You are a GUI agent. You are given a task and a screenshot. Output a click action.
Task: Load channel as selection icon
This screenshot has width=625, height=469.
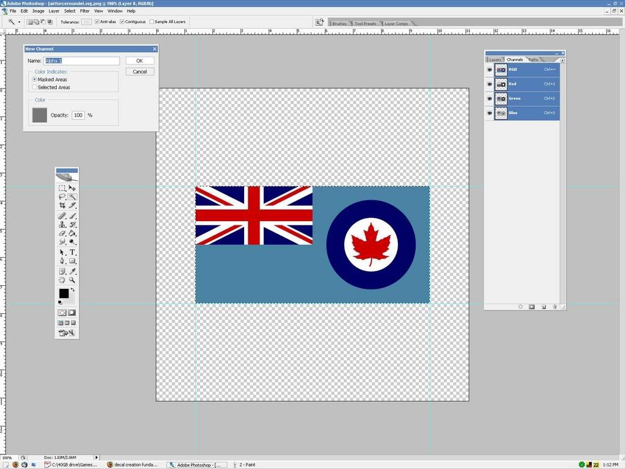tap(520, 307)
